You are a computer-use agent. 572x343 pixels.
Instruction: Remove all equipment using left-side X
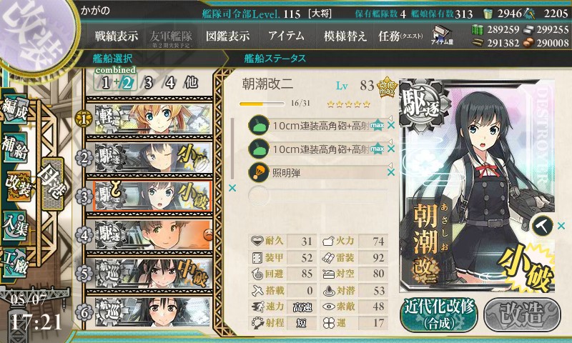tap(232, 188)
